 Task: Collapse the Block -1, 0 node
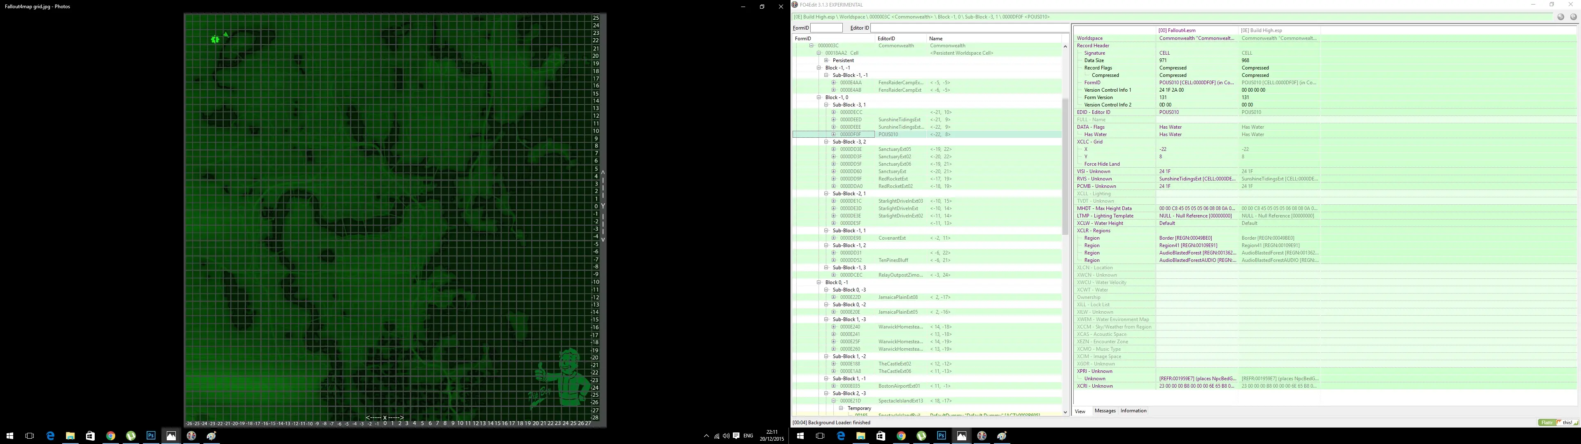tap(819, 97)
